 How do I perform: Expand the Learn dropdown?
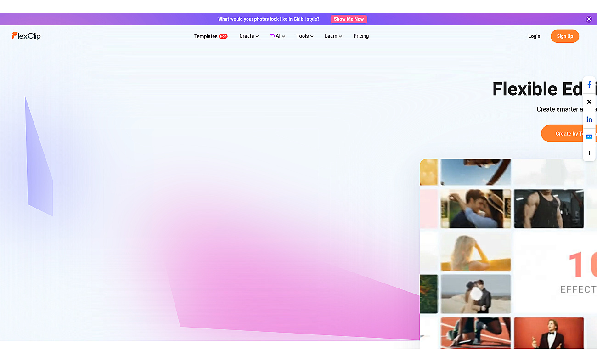point(333,36)
